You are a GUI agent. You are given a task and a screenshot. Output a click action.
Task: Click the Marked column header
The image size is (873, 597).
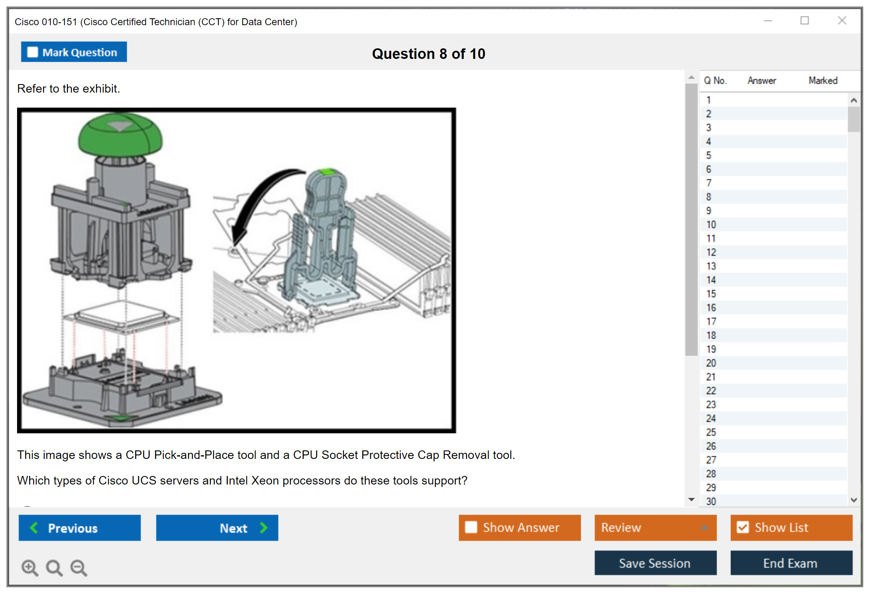(823, 80)
